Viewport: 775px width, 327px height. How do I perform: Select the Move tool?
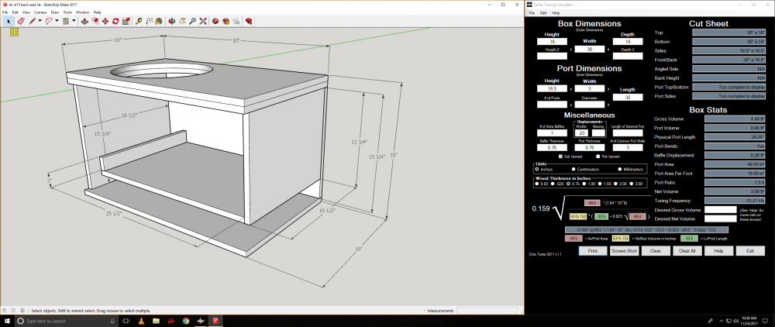coord(105,21)
